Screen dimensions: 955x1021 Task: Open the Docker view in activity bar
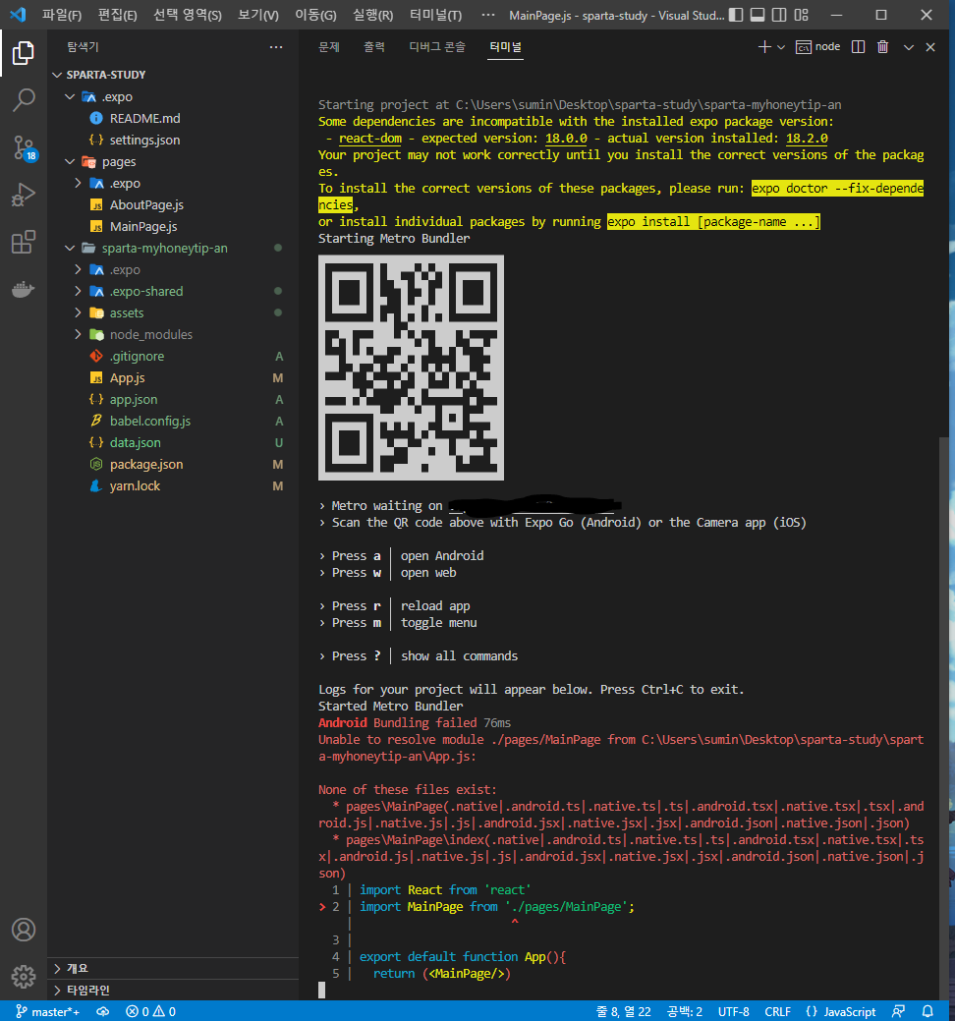24,289
